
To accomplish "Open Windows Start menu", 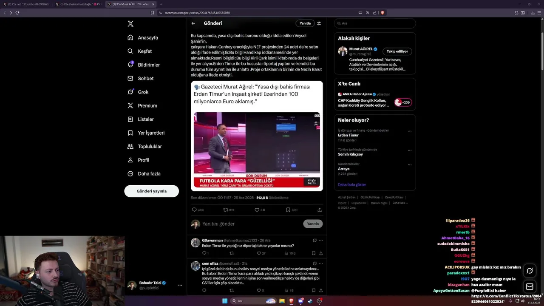I will coord(225,301).
